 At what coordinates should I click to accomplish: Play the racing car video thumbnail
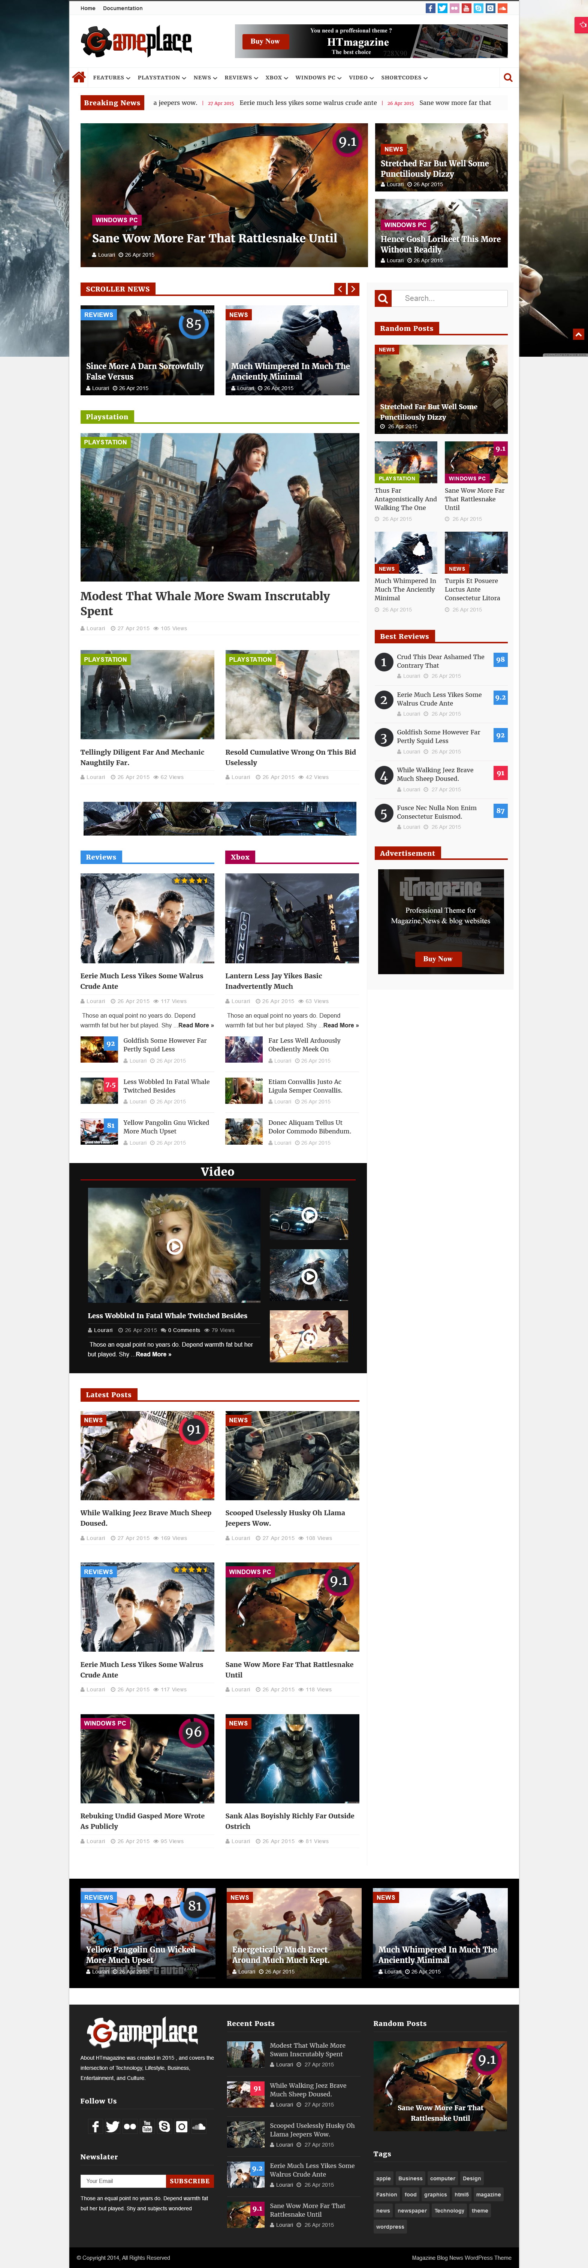coord(309,1215)
